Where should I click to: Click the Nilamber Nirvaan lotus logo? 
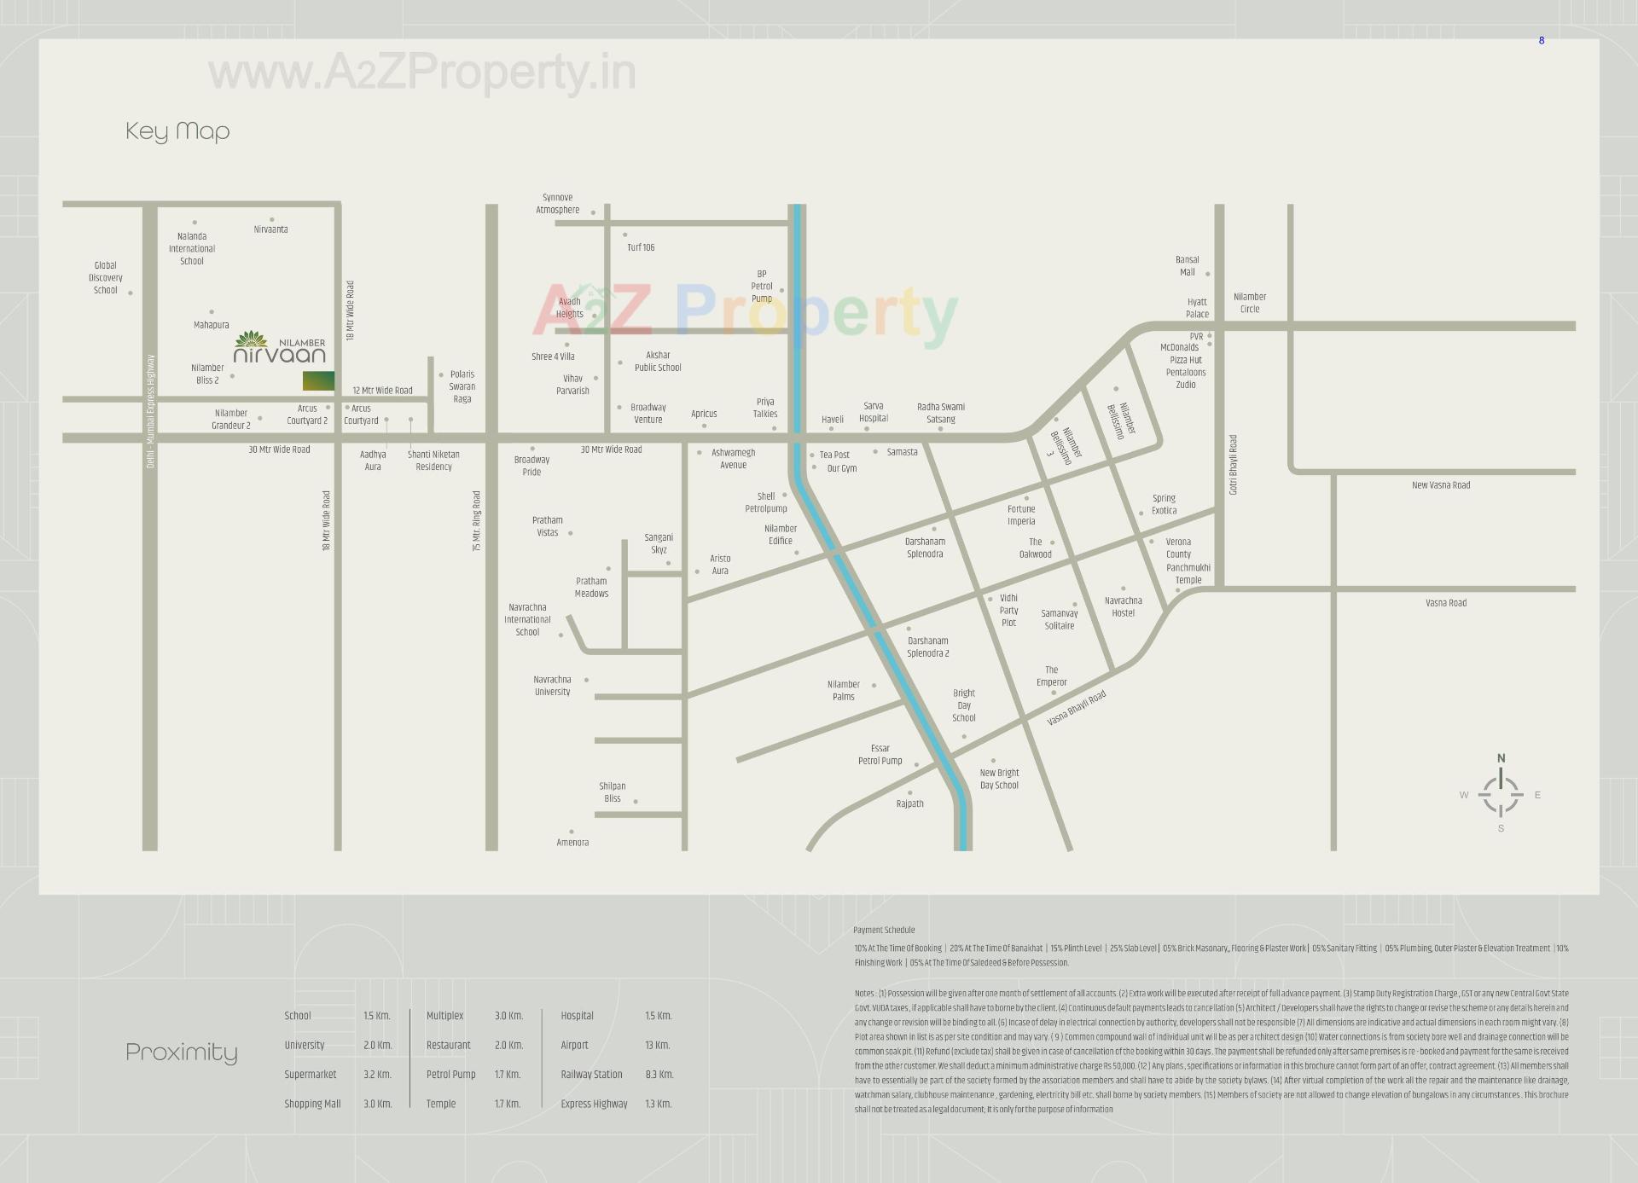(251, 339)
